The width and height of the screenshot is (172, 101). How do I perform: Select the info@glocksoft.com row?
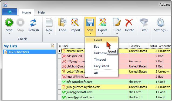(114, 82)
